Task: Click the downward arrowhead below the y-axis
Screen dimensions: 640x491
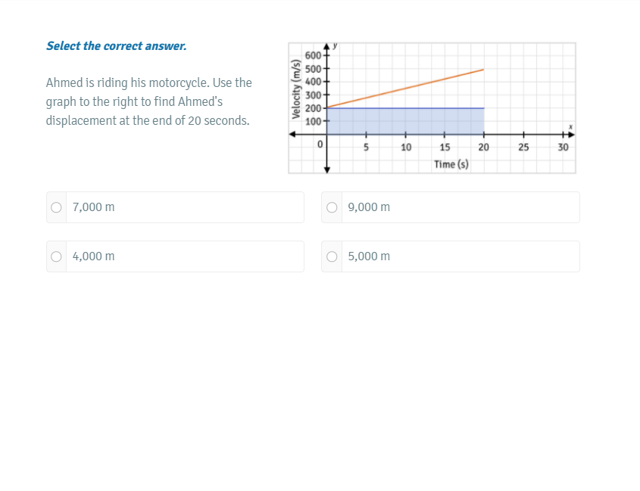Action: (x=327, y=169)
